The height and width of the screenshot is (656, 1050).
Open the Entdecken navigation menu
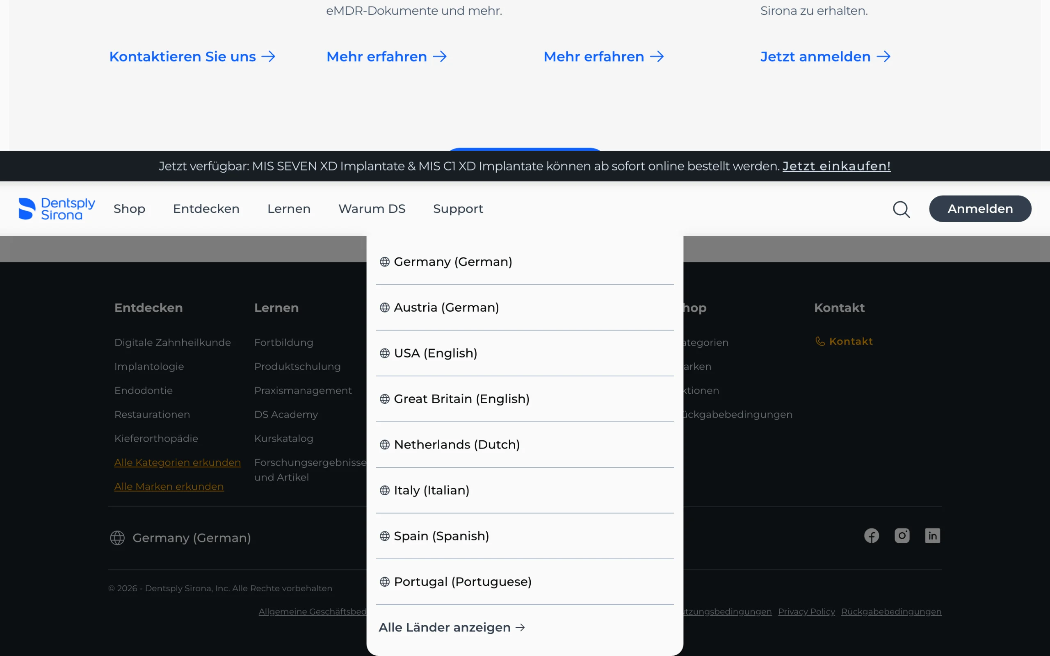click(x=206, y=209)
